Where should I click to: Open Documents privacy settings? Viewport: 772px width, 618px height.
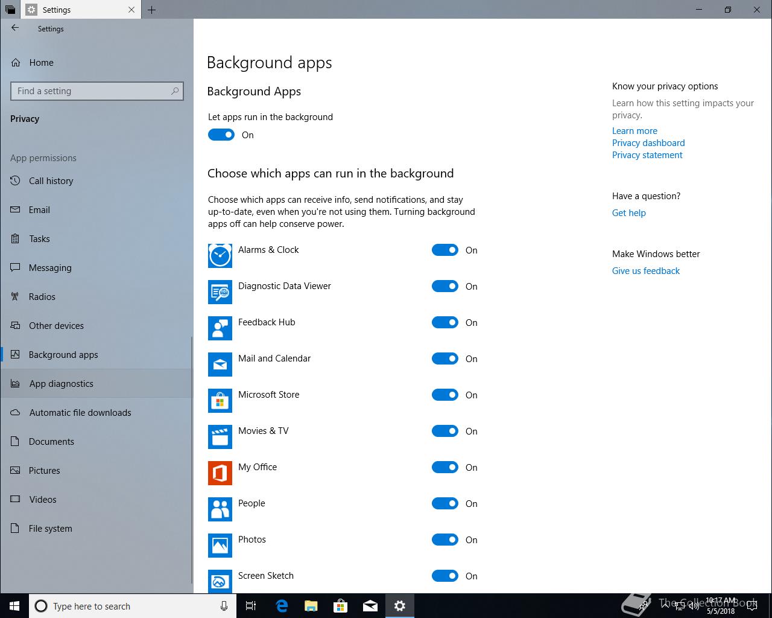pyautogui.click(x=96, y=441)
